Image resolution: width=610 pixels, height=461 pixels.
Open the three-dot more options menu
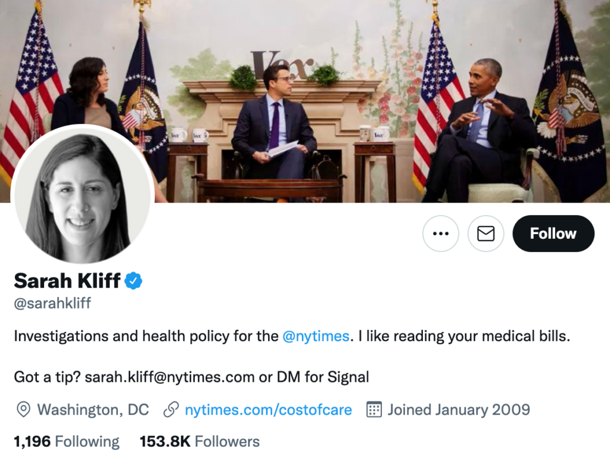coord(441,233)
